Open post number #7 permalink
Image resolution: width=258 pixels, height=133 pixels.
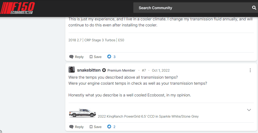tap(144, 71)
